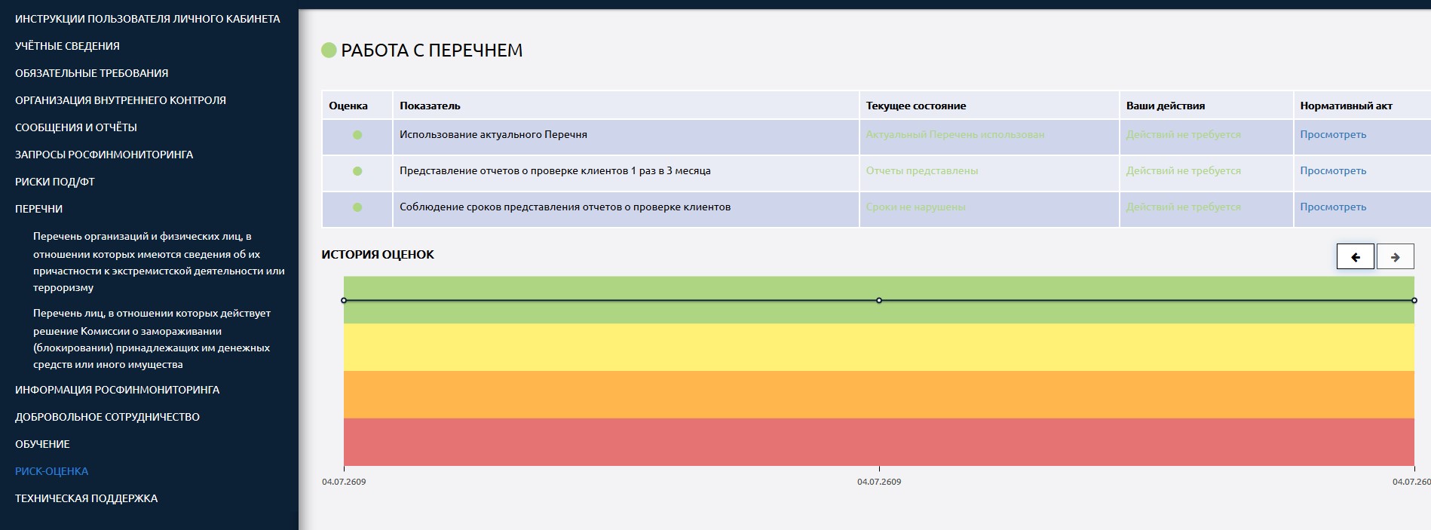Open list of persons under Commission freezing decision
The image size is (1431, 530).
tap(152, 339)
